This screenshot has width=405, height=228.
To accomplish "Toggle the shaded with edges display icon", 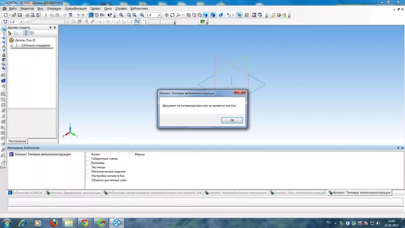I will pyautogui.click(x=213, y=15).
